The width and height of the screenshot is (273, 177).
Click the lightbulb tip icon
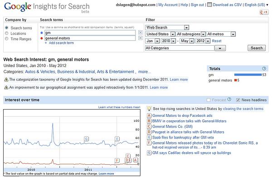click(x=149, y=109)
